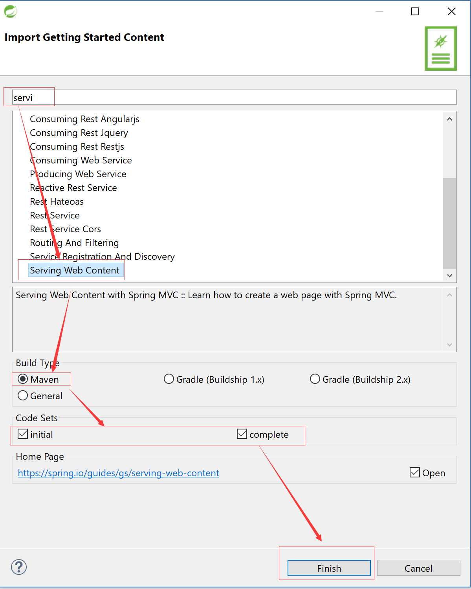Uncheck the Open home page checkbox

415,473
